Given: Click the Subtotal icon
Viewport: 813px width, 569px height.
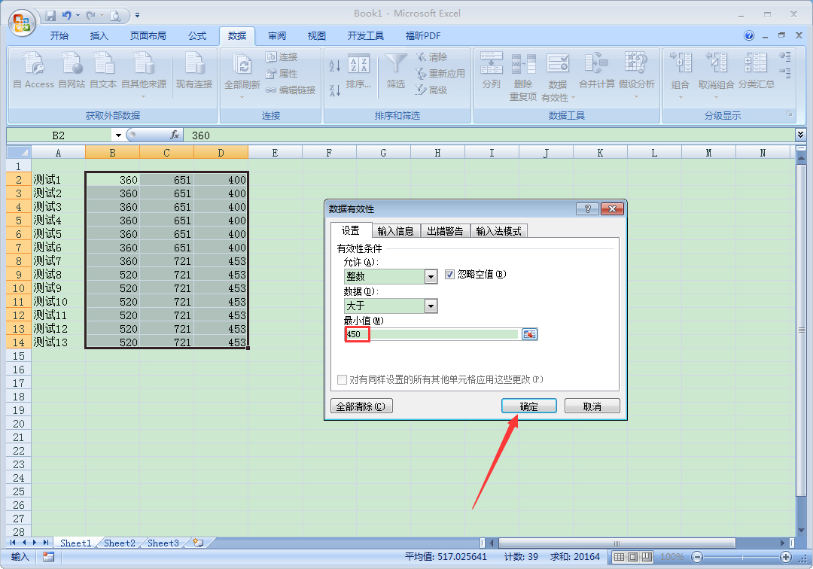Looking at the screenshot, I should coord(755,70).
